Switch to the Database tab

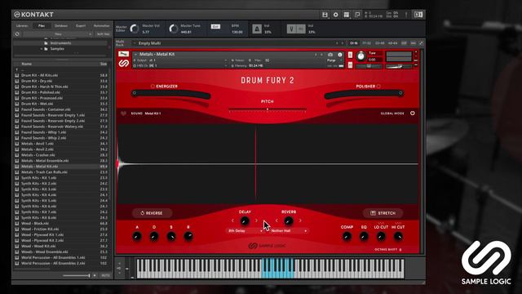[x=61, y=25]
